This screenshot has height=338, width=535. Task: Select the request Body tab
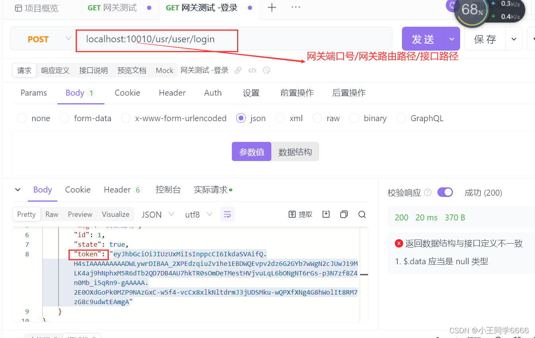tap(80, 93)
